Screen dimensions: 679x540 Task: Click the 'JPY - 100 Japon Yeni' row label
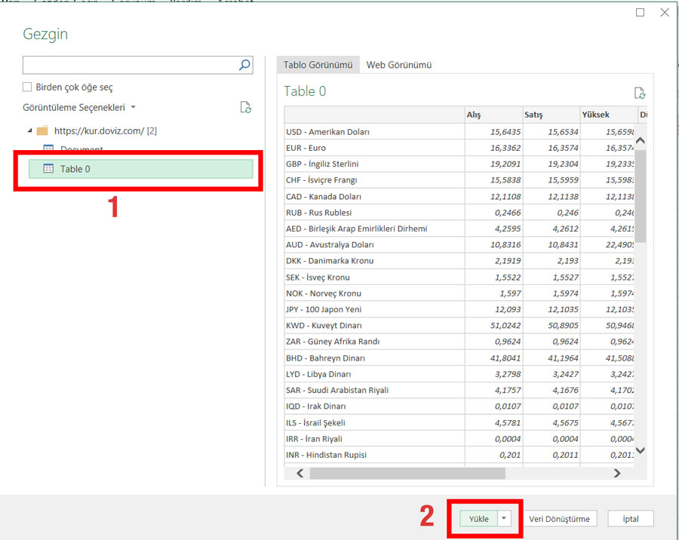(324, 309)
